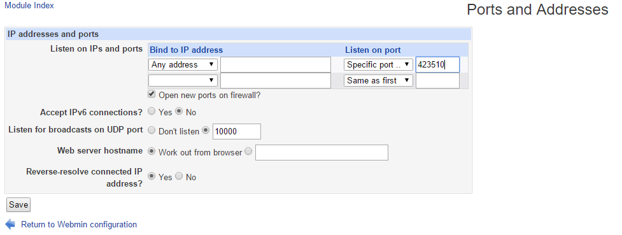Click the Web server hostname text field
Screen dimensions: 622x235
tap(322, 152)
